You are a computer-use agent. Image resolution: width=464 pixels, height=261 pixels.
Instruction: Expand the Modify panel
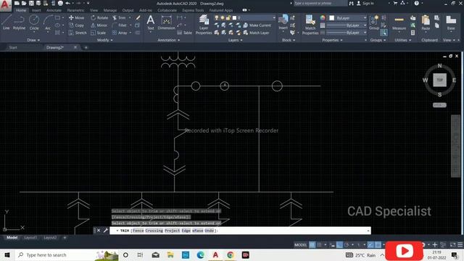(104, 40)
